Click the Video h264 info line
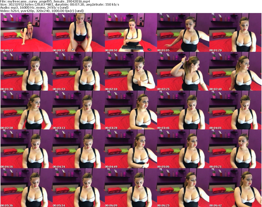 point(42,11)
